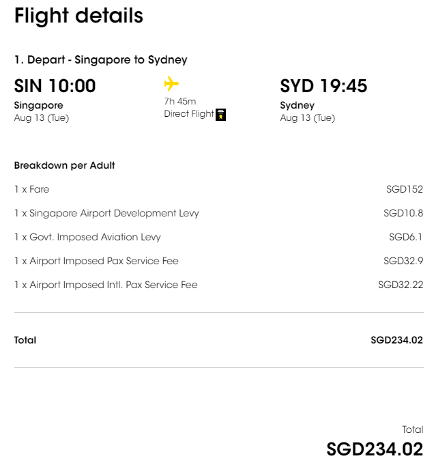
Task: Open the fare rules ticket icon
Action: coord(220,115)
